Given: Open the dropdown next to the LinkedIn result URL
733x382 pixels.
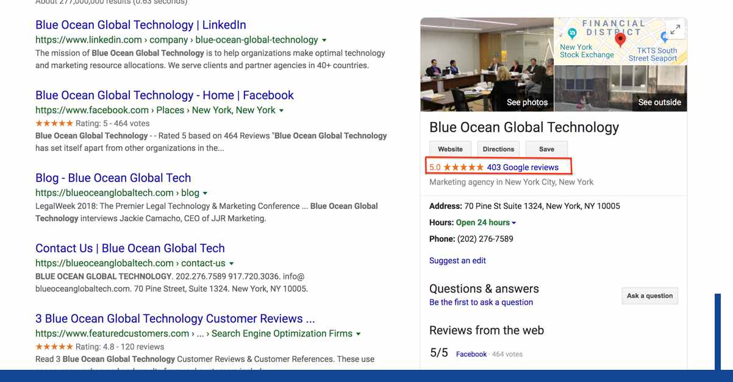Looking at the screenshot, I should coord(324,39).
